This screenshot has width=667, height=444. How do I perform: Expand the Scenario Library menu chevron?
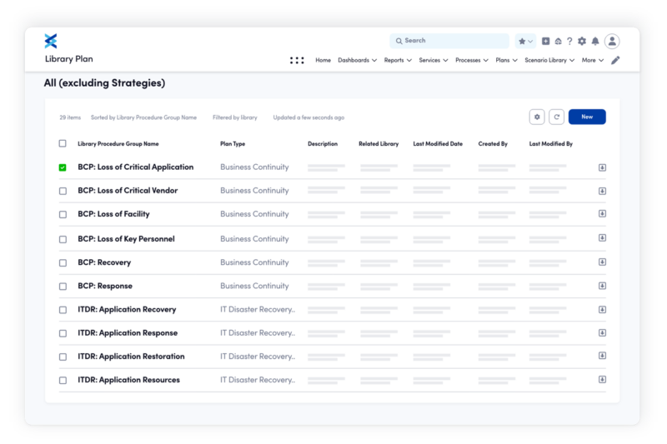pos(572,60)
